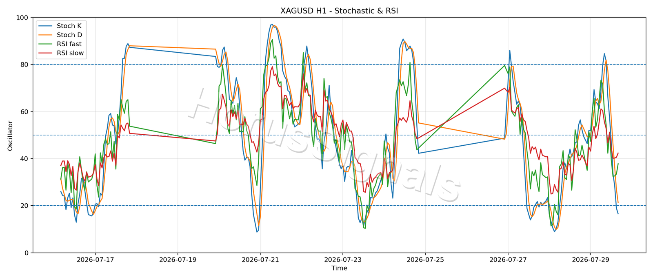Click the y-axis tick label 0

coord(27,253)
